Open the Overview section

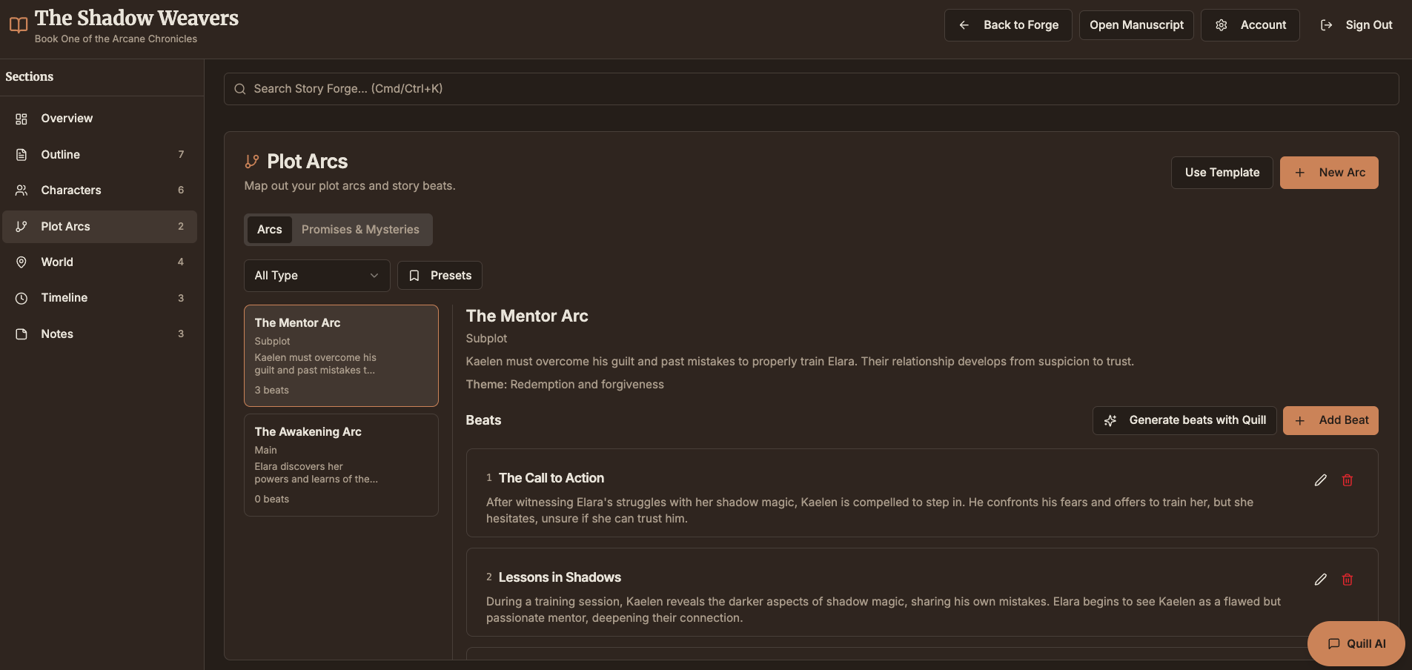99,119
